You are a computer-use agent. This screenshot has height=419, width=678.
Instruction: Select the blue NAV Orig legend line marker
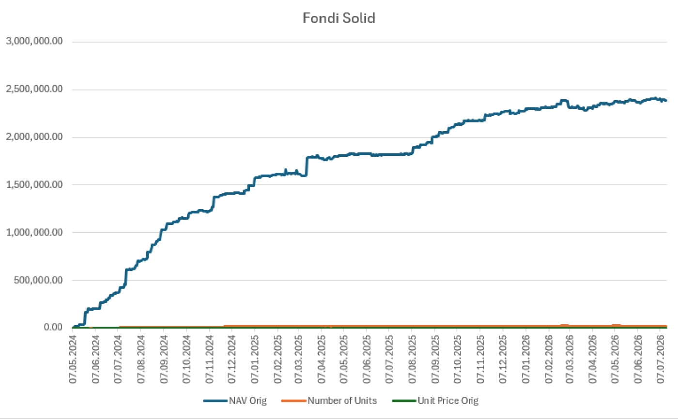215,401
